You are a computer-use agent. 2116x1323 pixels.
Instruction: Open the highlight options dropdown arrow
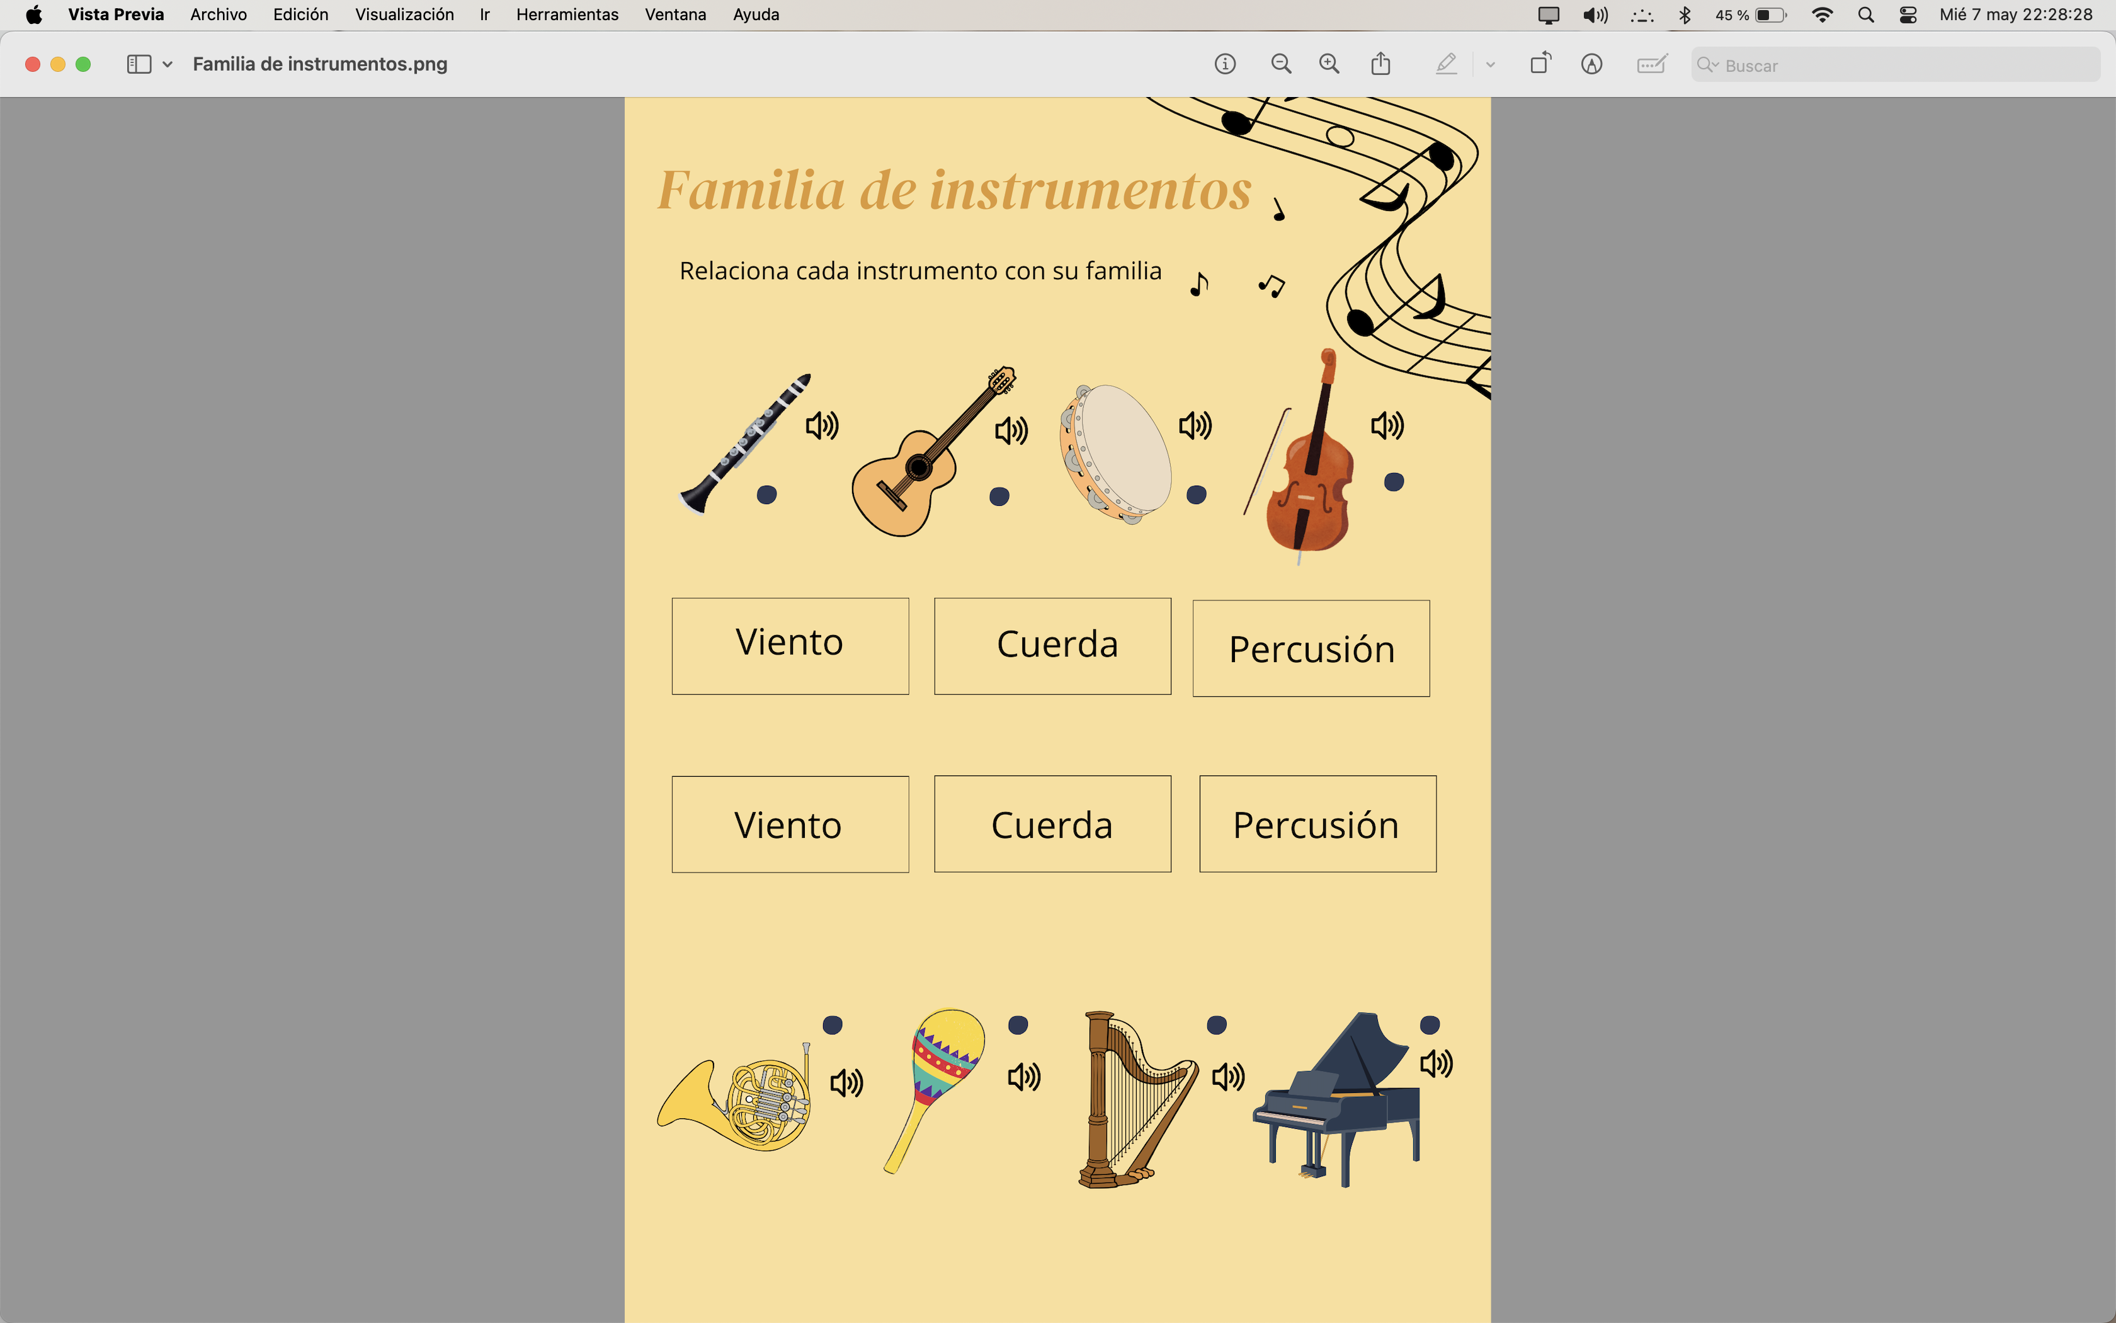coord(1491,64)
